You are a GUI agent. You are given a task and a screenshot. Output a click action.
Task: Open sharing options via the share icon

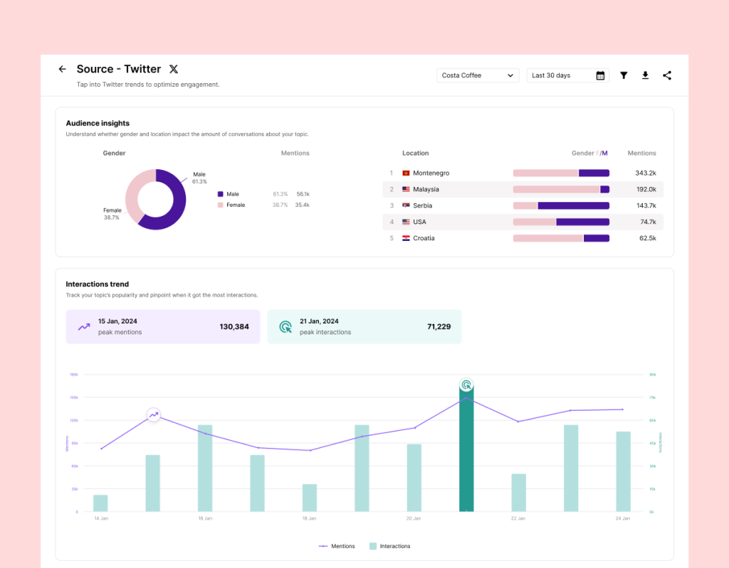(666, 75)
